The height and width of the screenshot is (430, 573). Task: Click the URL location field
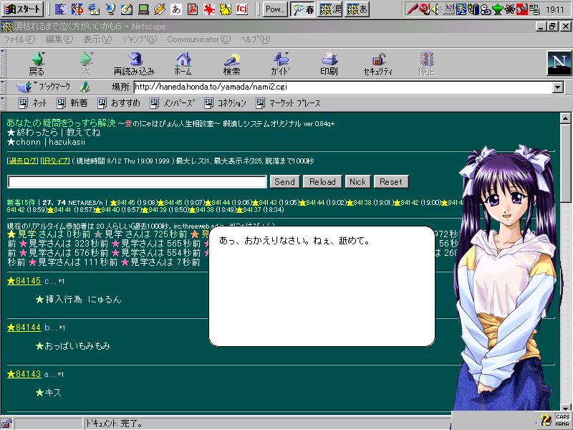coord(343,87)
